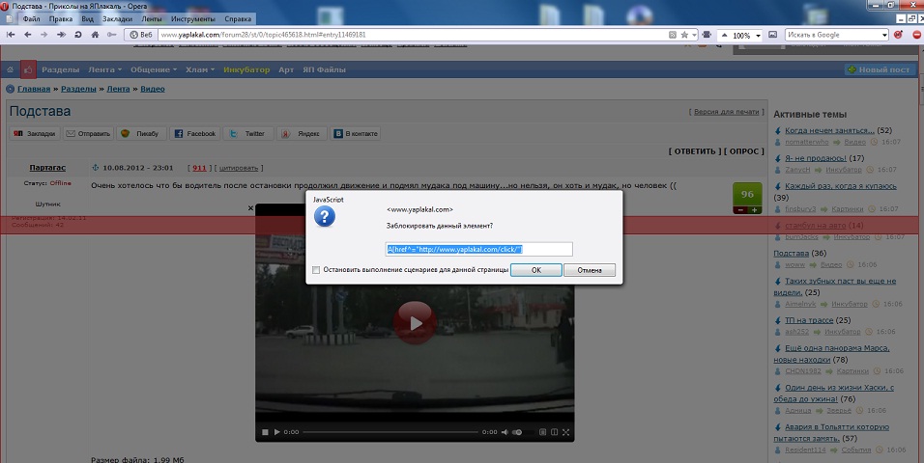The image size is (924, 463).
Task: Click the fit-to-width icon near zoom
Action: (707, 35)
